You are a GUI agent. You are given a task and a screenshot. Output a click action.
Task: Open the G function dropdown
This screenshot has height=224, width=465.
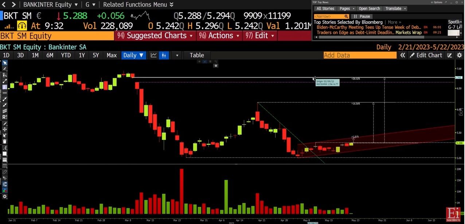point(90,5)
